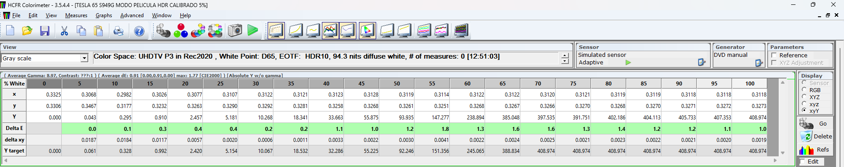The width and height of the screenshot is (844, 167).
Task: Open the Advanced menu
Action: tap(132, 15)
